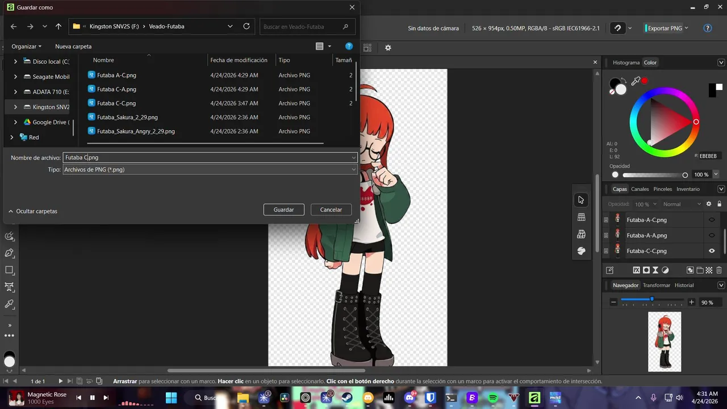Select the Rectangle shape tool
This screenshot has width=727, height=409.
[9, 270]
